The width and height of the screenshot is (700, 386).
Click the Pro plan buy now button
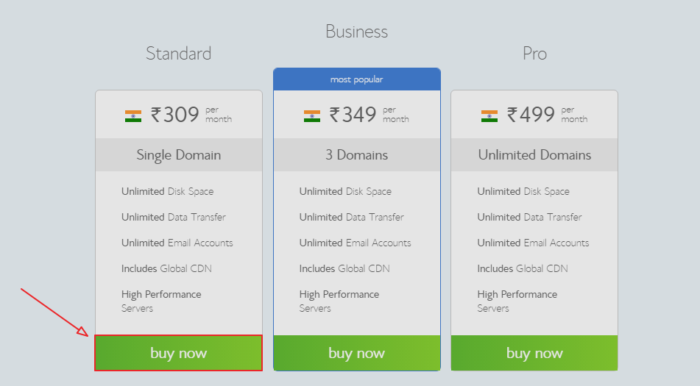(x=534, y=353)
